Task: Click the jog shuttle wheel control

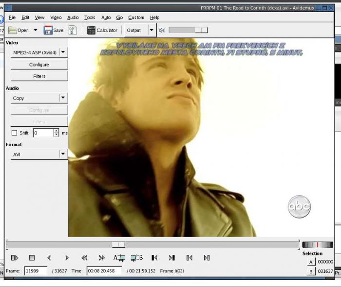Action: (317, 245)
